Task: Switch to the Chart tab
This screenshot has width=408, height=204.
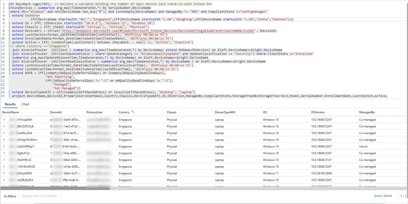Action: pos(25,104)
